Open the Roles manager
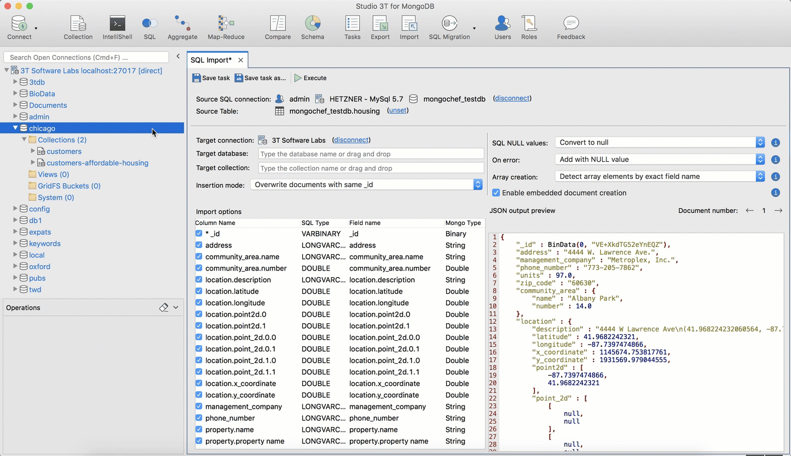 (x=529, y=27)
